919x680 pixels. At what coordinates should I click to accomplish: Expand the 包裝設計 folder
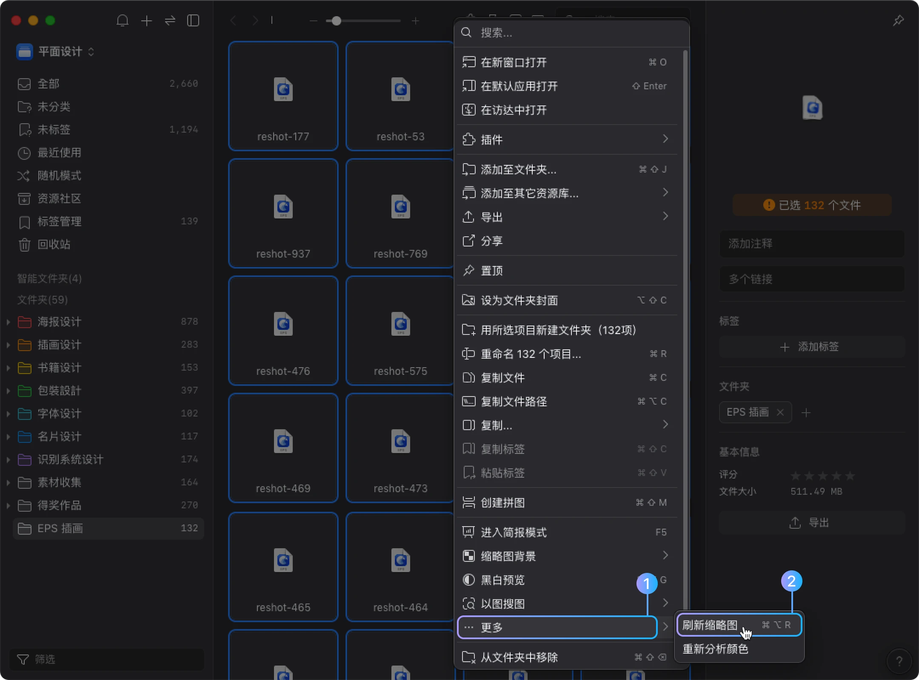pos(8,391)
